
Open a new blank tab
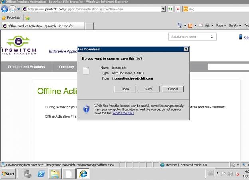(89, 26)
